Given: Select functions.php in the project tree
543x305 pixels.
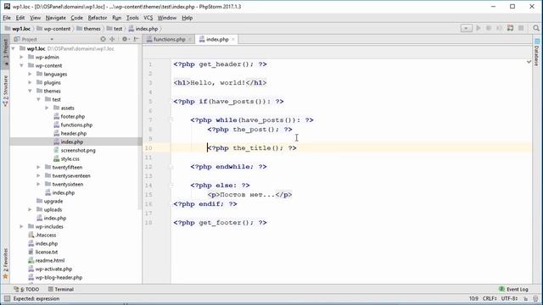Looking at the screenshot, I should click(x=76, y=125).
